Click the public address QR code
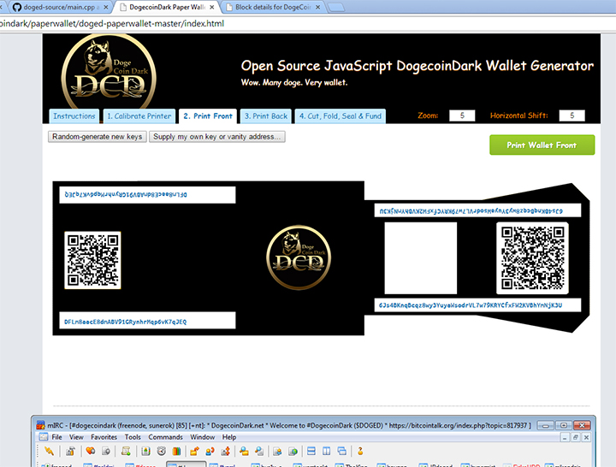The height and width of the screenshot is (467, 616). pos(92,260)
